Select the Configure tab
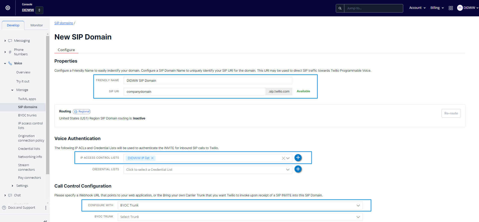 (66, 50)
